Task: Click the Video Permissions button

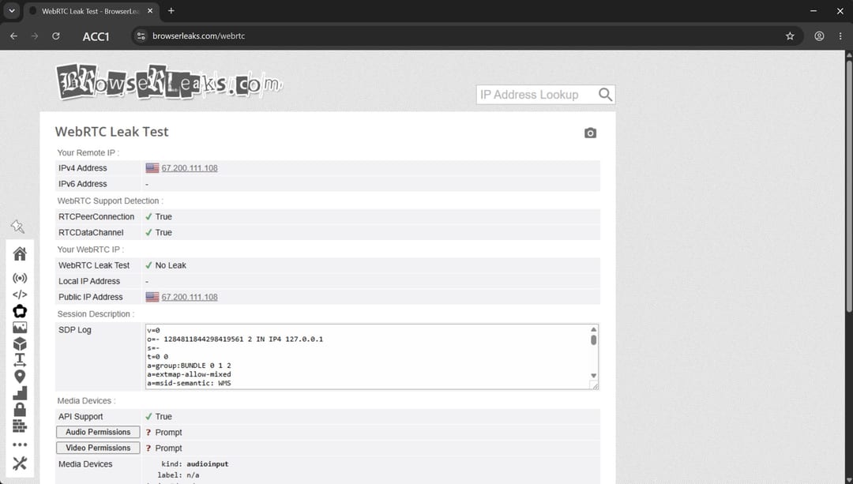Action: tap(98, 448)
